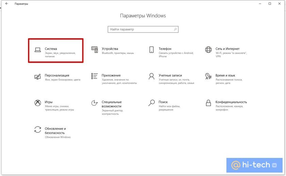Click the Xbox icon for Игры
This screenshot has width=286, height=176.
pos(38,103)
